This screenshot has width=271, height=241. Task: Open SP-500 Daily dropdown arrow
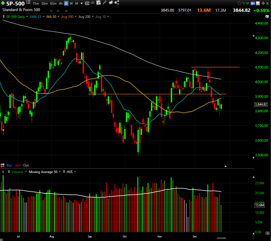[x=27, y=17]
